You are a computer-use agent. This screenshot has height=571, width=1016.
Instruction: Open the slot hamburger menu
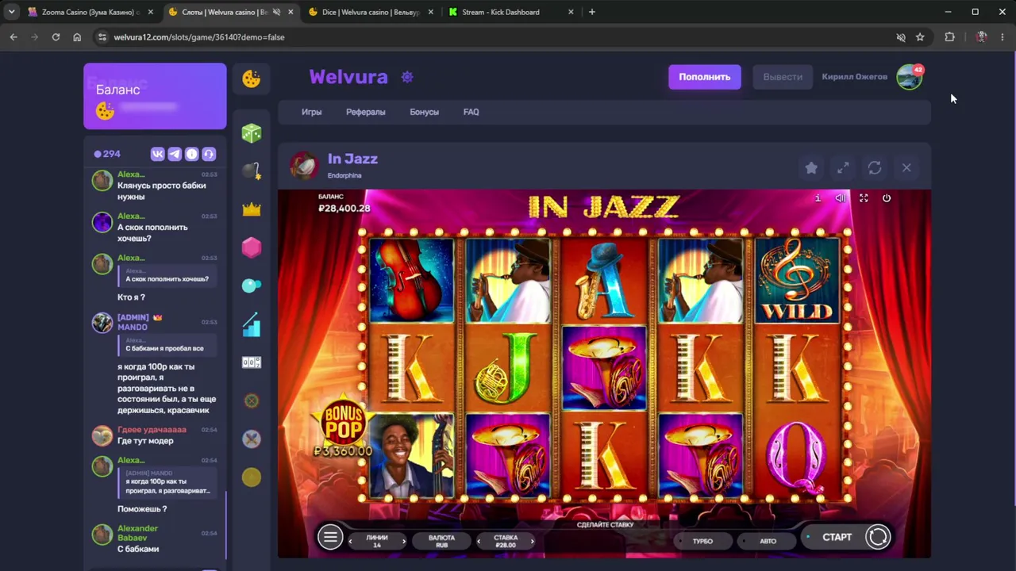click(330, 537)
